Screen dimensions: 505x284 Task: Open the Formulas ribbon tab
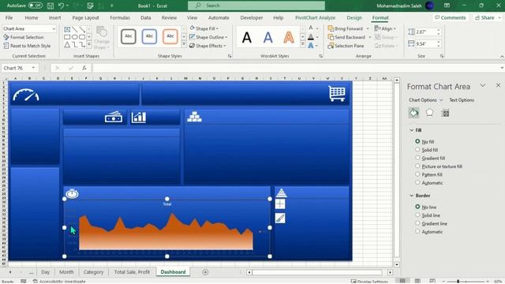(x=120, y=17)
